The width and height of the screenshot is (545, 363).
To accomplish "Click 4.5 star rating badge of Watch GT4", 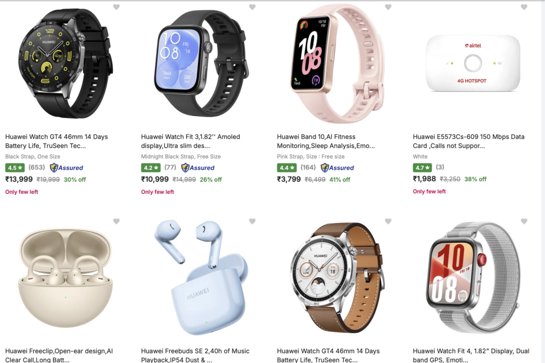I will click(15, 168).
